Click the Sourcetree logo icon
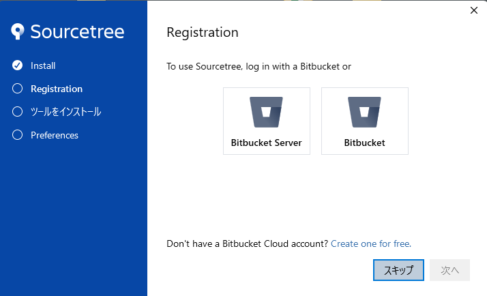This screenshot has height=296, width=487. tap(18, 31)
